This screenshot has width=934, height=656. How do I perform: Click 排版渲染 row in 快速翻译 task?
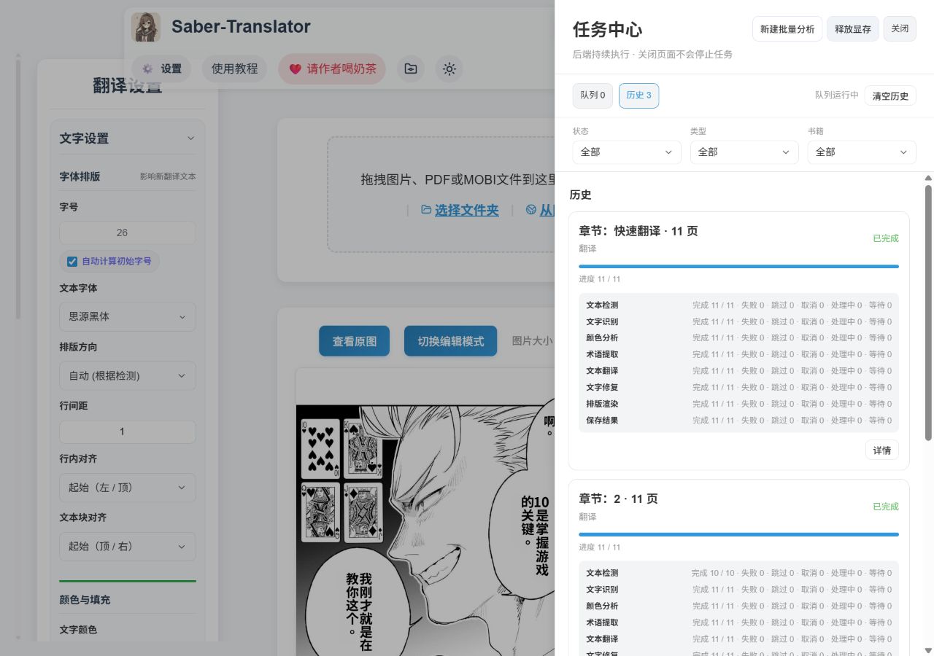coord(738,404)
